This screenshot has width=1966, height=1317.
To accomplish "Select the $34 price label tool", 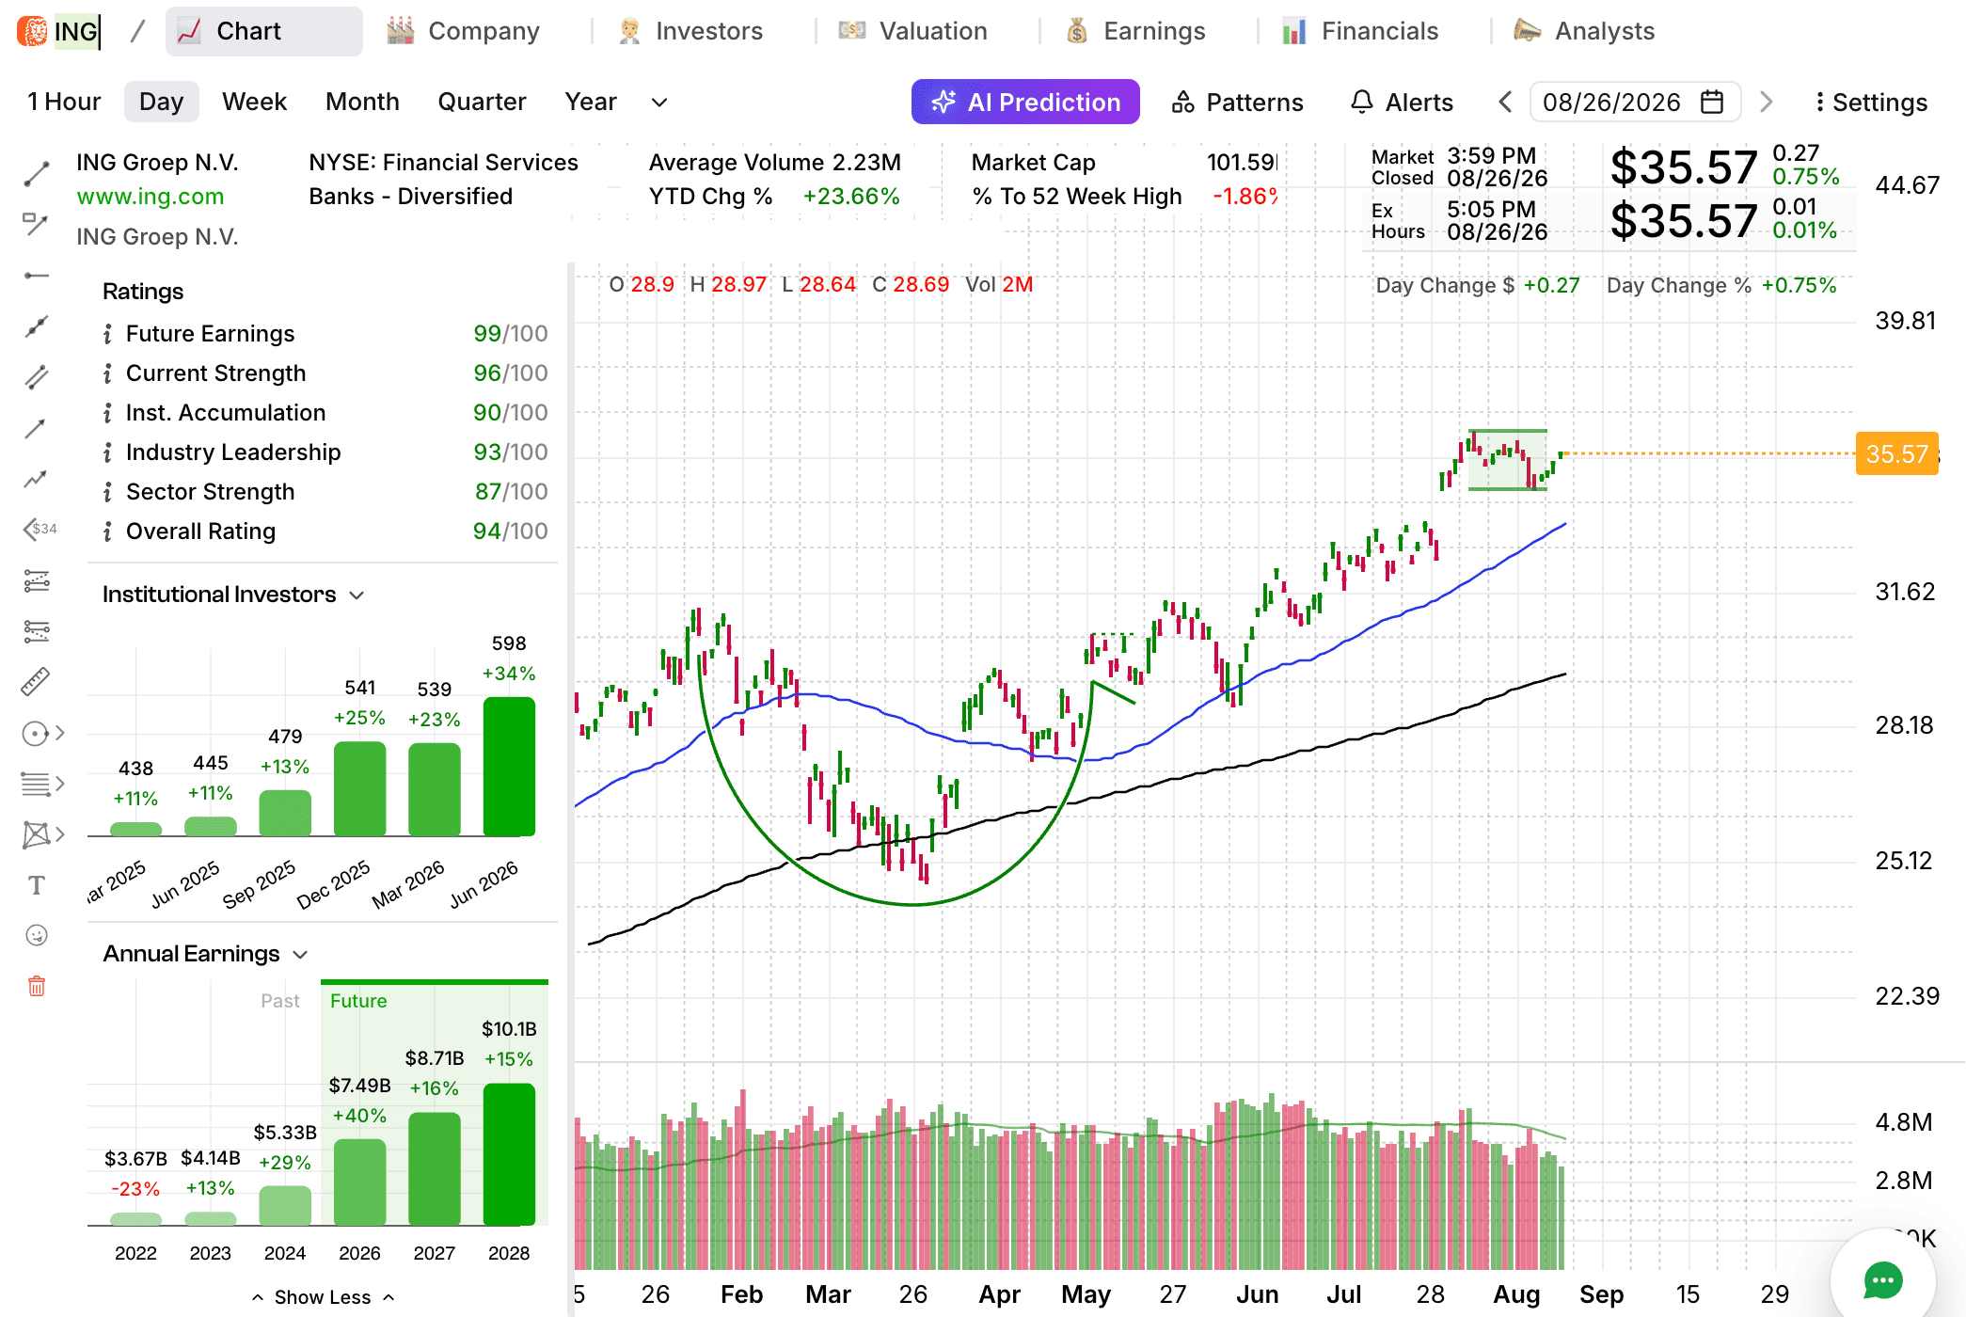I will coord(40,529).
